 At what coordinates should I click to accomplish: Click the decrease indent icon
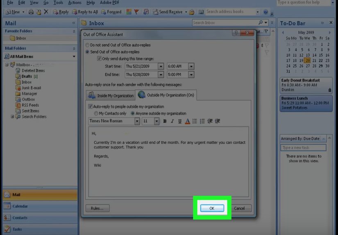[x=210, y=121]
